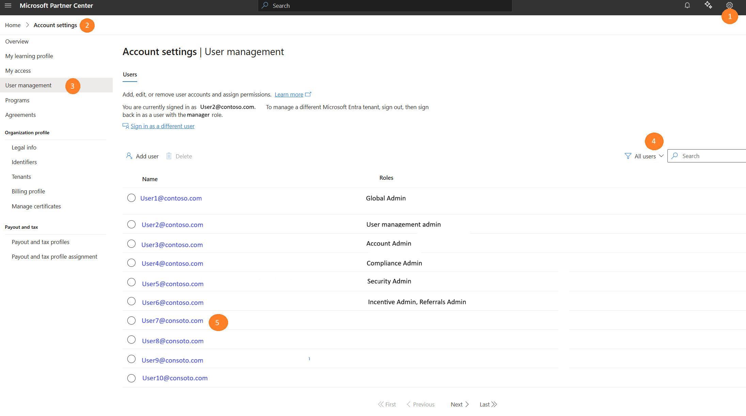Click the Last page double chevron
This screenshot has height=416, width=746.
click(488, 404)
